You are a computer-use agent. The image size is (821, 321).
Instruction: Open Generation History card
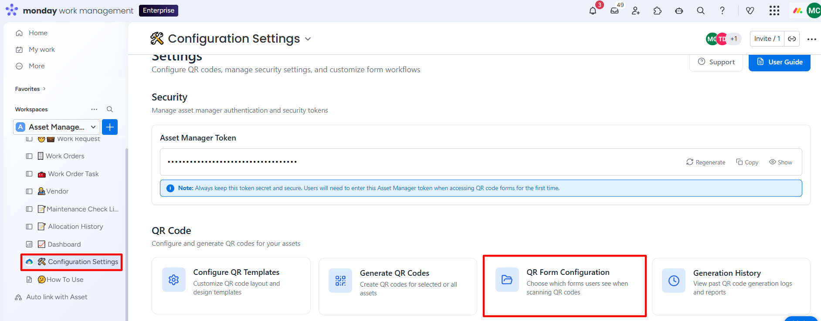[731, 286]
